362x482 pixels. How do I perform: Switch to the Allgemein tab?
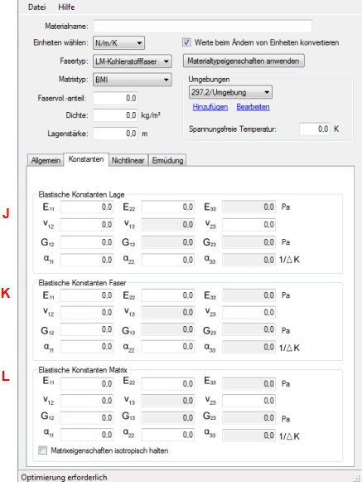pyautogui.click(x=46, y=160)
